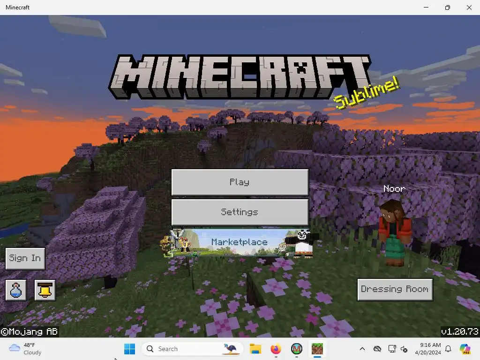The image size is (480, 360).
Task: Click the crossed-out cloud sync tray icon
Action: (x=377, y=349)
